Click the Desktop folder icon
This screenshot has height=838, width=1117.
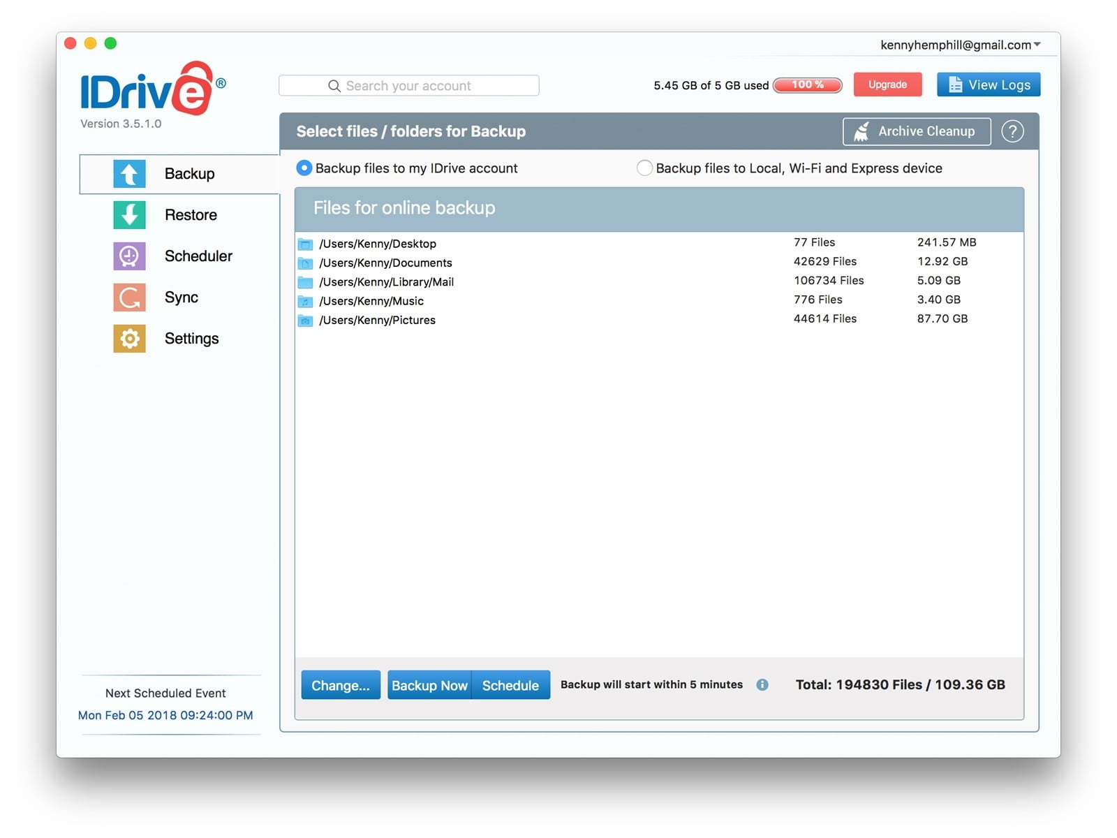(305, 244)
